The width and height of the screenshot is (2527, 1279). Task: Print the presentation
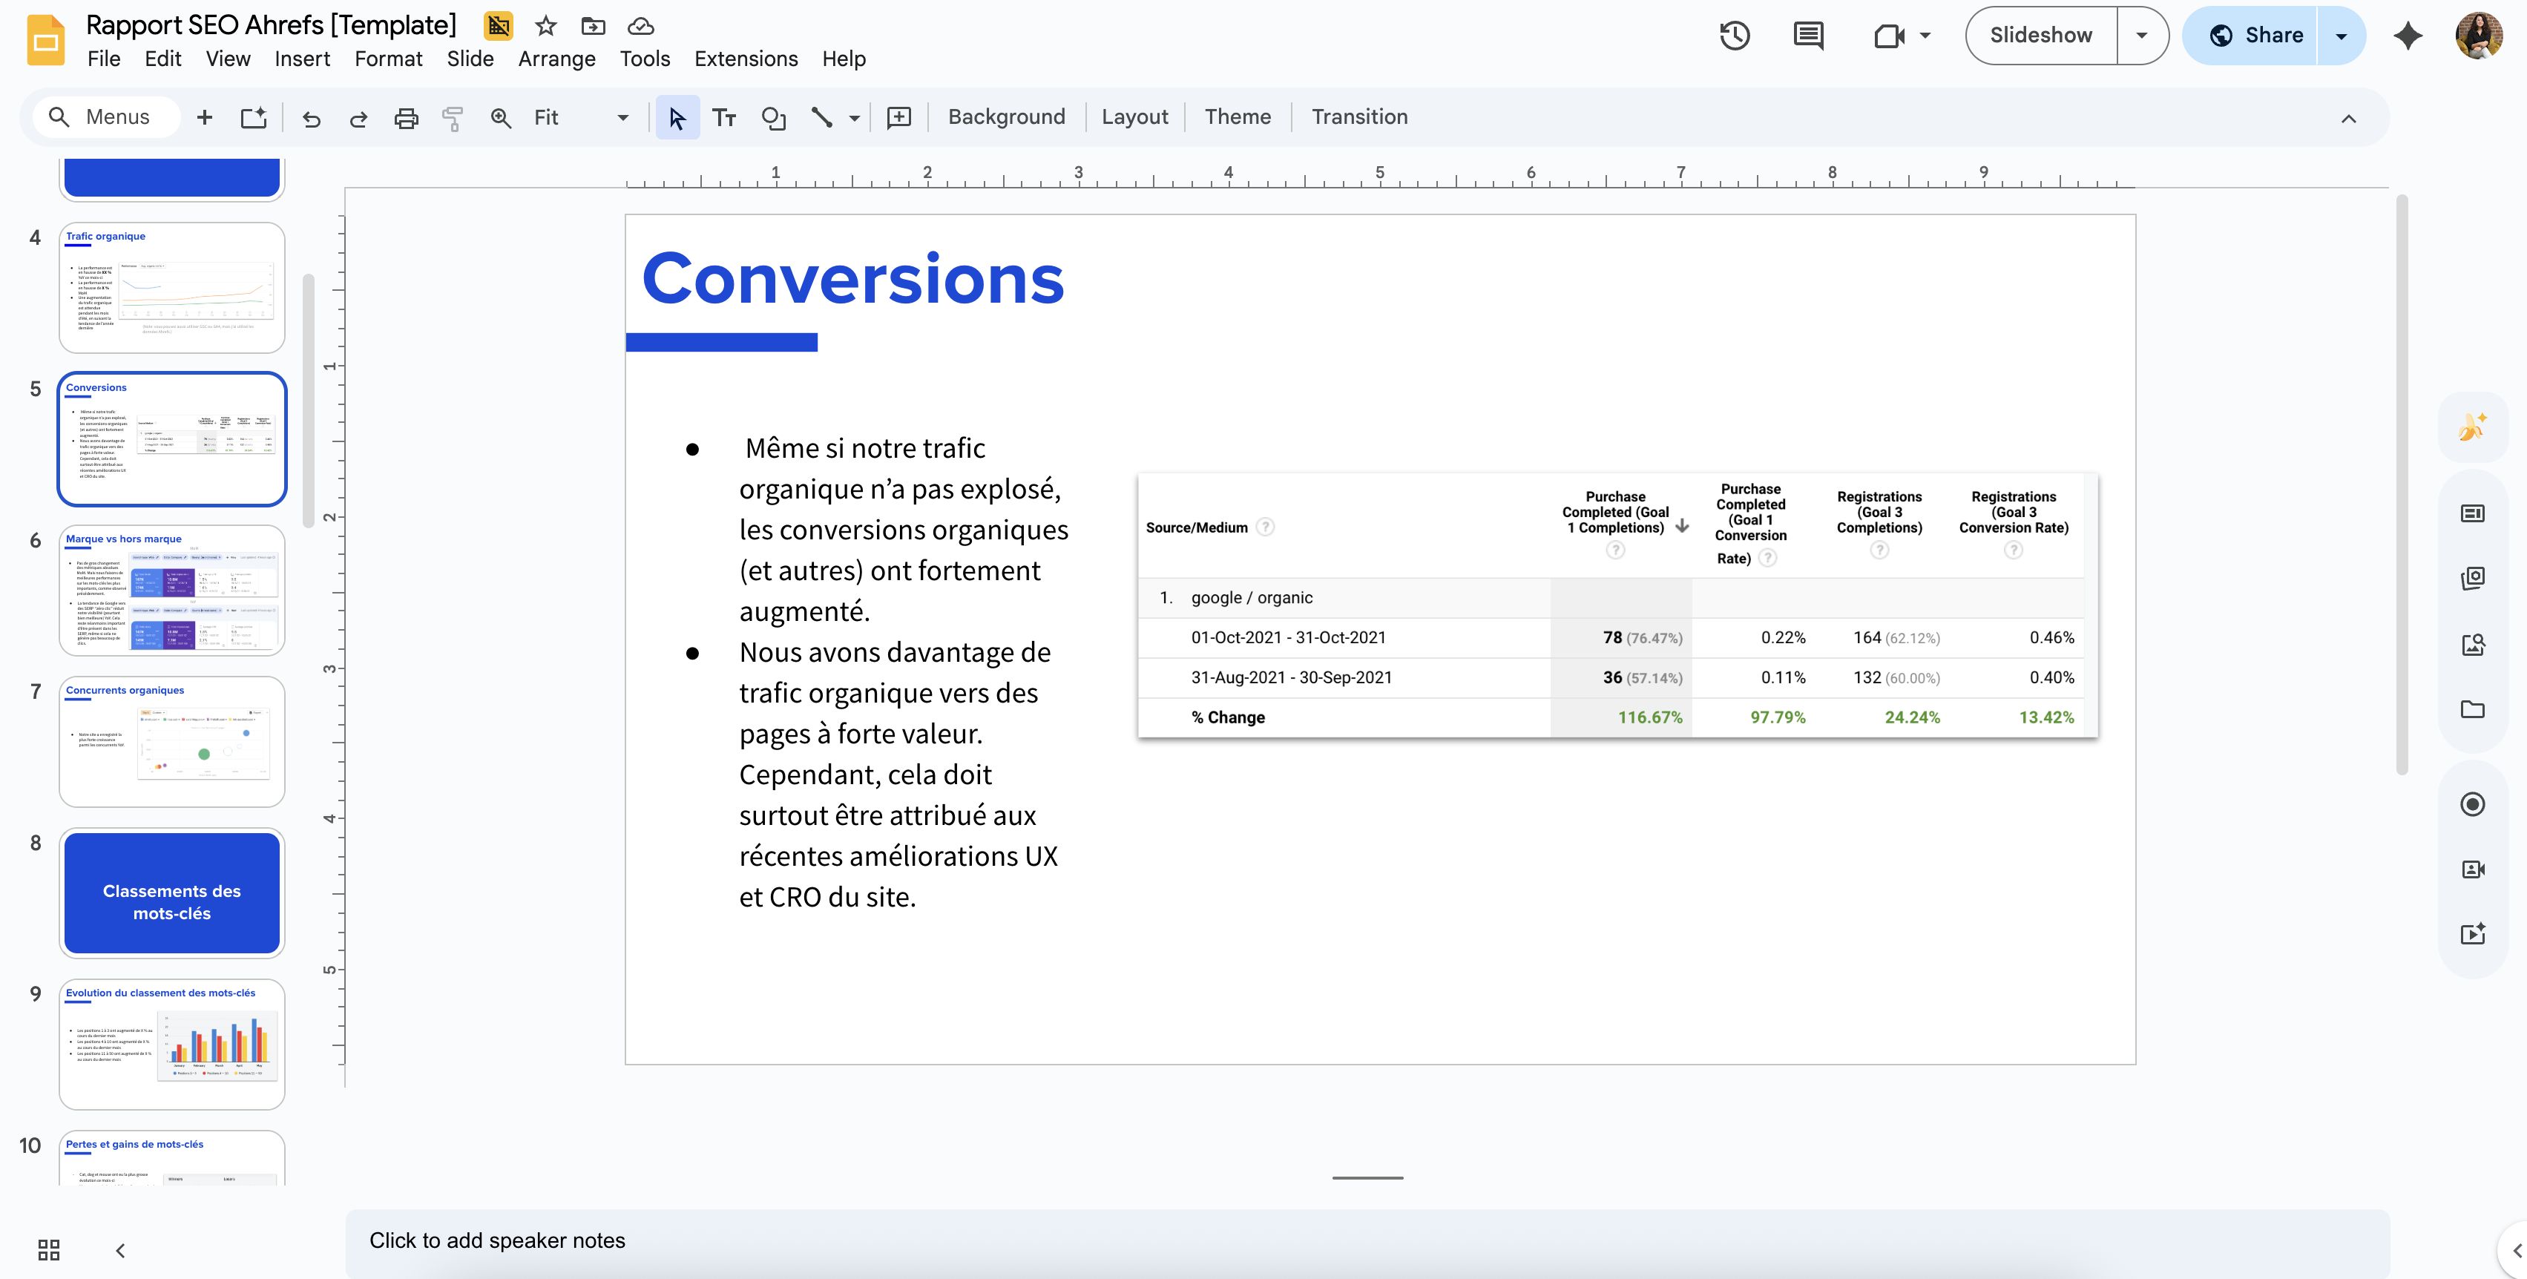tap(405, 116)
